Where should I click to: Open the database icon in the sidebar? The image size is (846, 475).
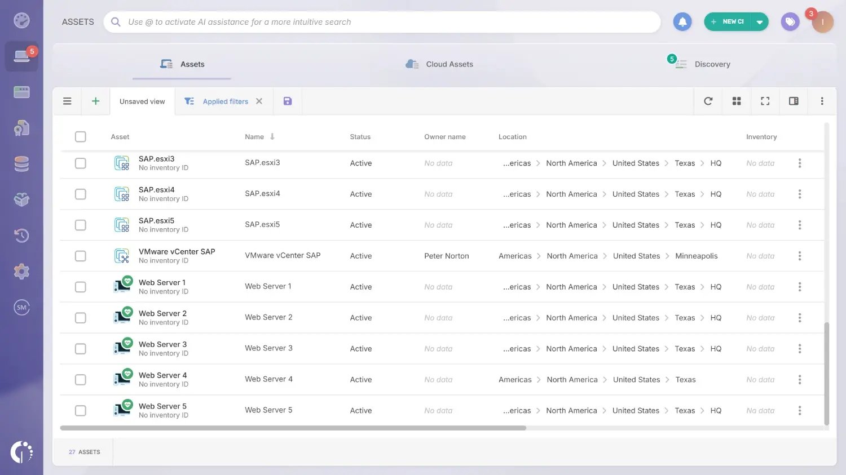tap(21, 163)
